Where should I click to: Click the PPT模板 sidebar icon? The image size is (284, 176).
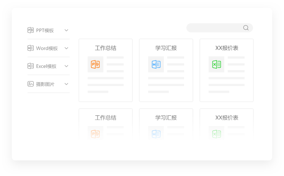tap(31, 30)
